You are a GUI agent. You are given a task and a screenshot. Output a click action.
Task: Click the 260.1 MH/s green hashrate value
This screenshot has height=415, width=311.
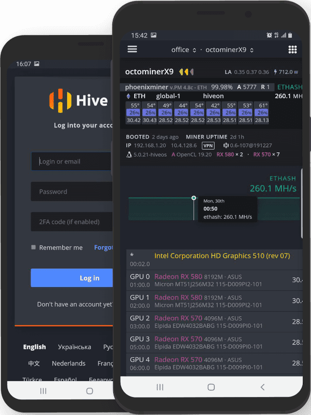pos(273,188)
